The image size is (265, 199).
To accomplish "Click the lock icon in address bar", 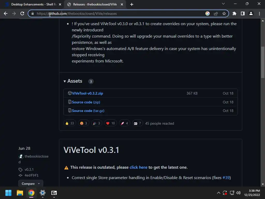I will tap(33, 13).
